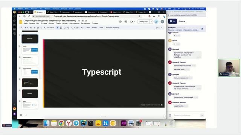Open Telegram from the Dock

coord(76,123)
